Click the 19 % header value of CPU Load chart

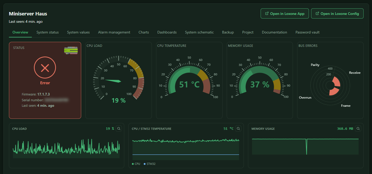110,128
